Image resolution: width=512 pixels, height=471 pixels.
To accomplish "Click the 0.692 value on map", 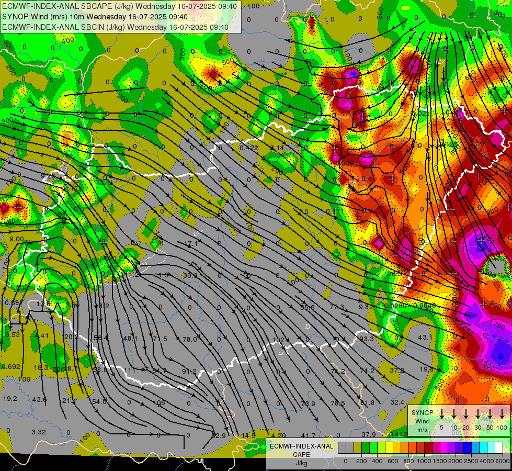I will pos(11,367).
